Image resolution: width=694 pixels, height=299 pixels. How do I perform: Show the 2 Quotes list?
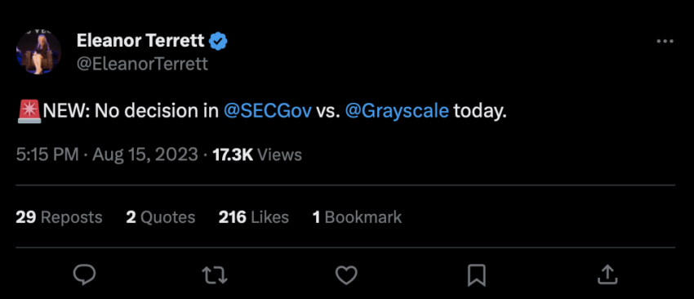point(161,217)
